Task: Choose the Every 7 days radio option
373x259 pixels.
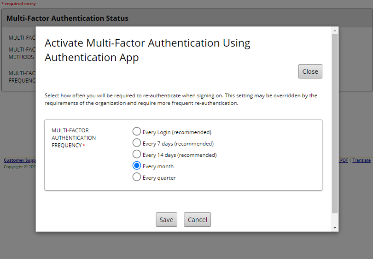Action: [x=136, y=143]
